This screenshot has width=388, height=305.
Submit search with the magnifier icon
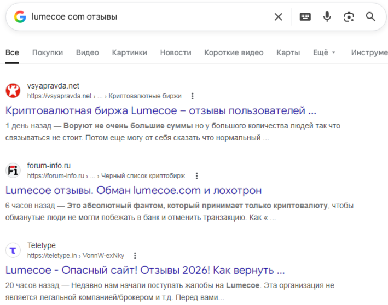tap(370, 17)
